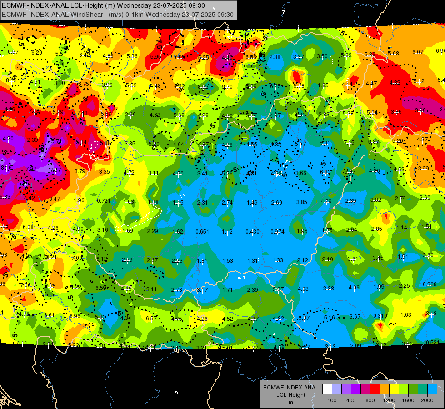The image size is (445, 409).
Task: Click the legend label '400'
Action: (x=351, y=400)
